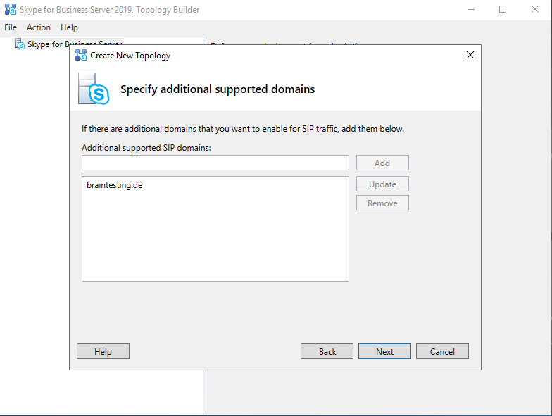The width and height of the screenshot is (552, 416).
Task: Click the Skype for Business Server tree node icon
Action: click(x=20, y=44)
